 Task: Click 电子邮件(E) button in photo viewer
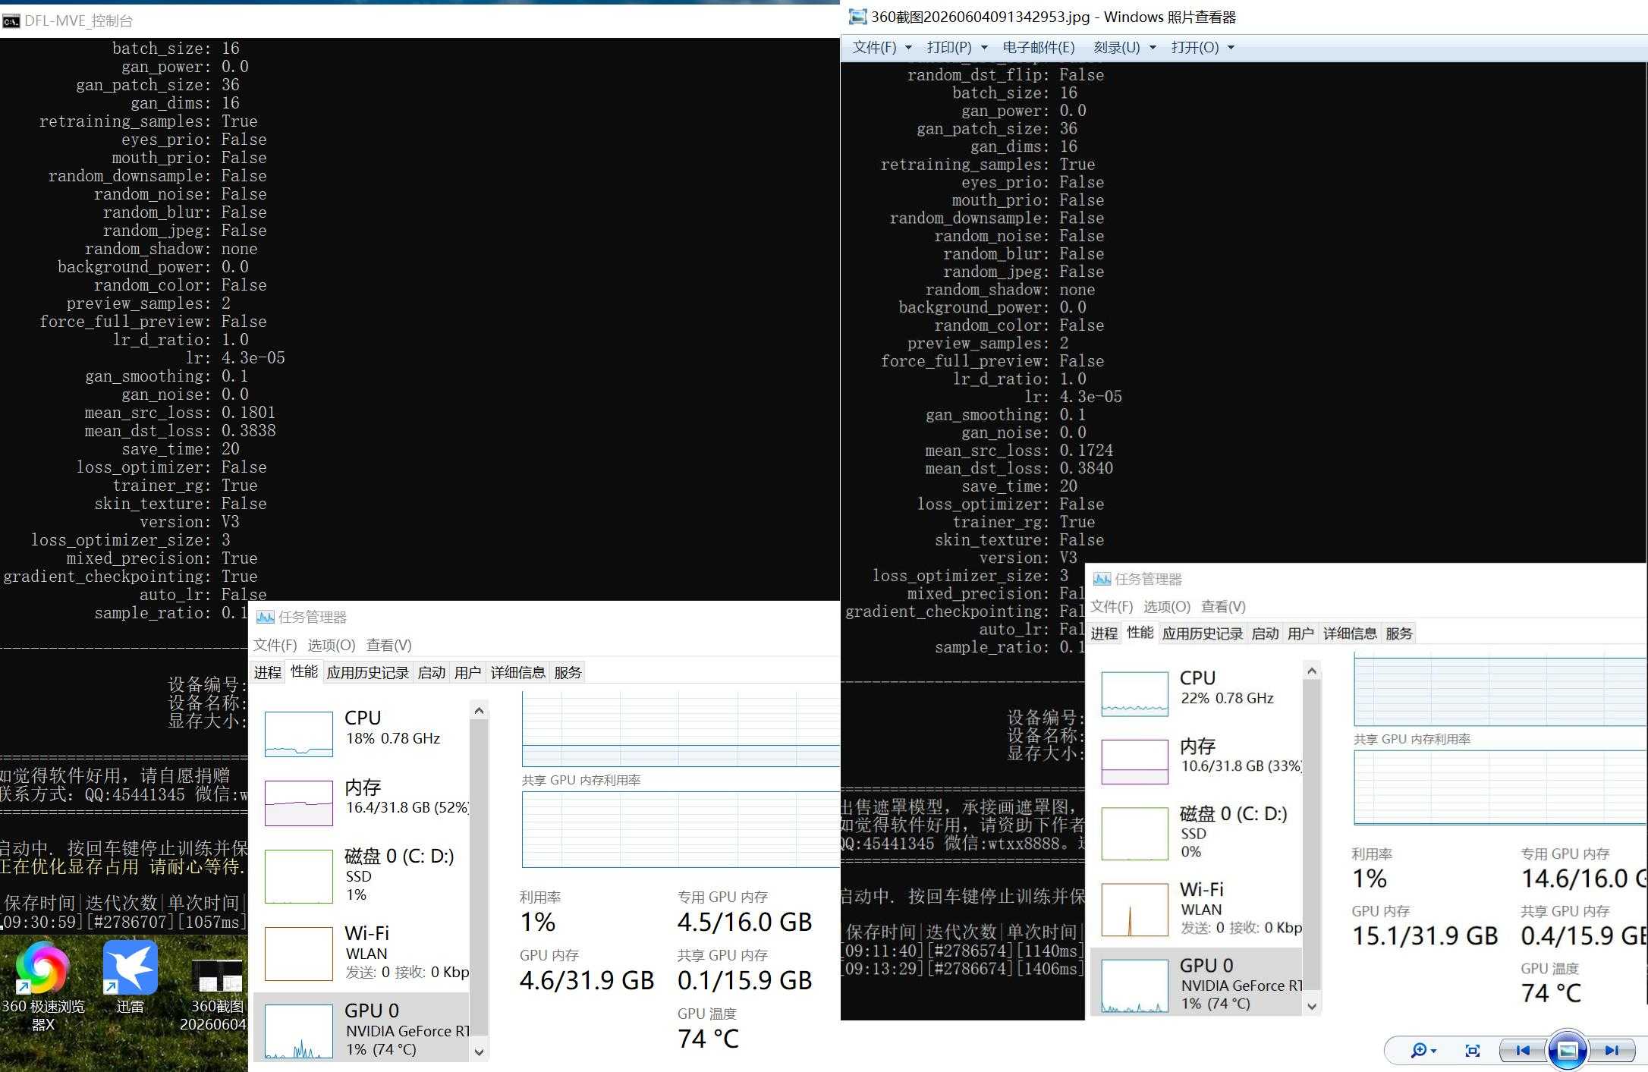pos(1039,47)
